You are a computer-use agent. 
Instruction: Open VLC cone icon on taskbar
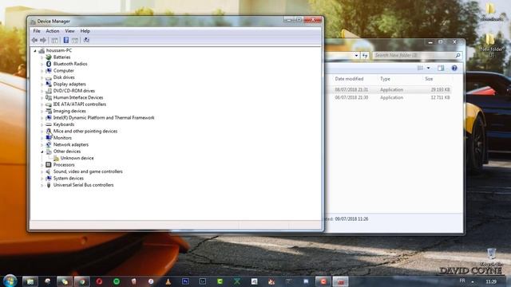coord(168,281)
